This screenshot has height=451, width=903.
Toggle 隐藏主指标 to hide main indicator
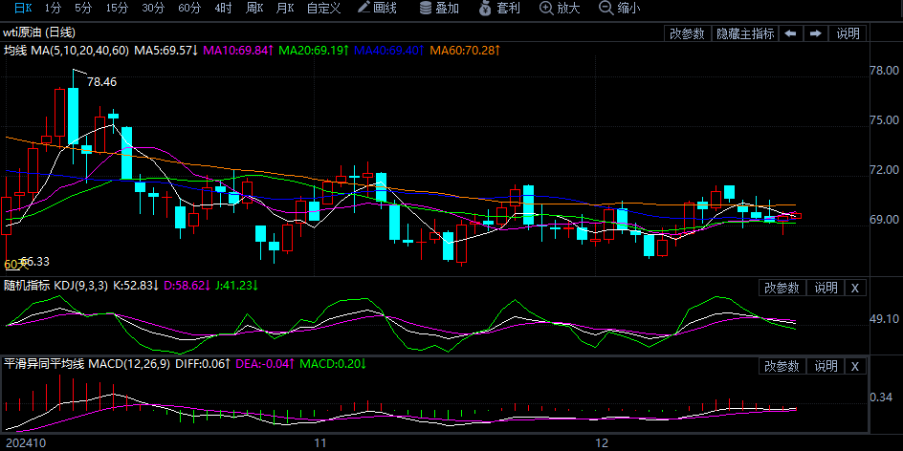pos(745,33)
